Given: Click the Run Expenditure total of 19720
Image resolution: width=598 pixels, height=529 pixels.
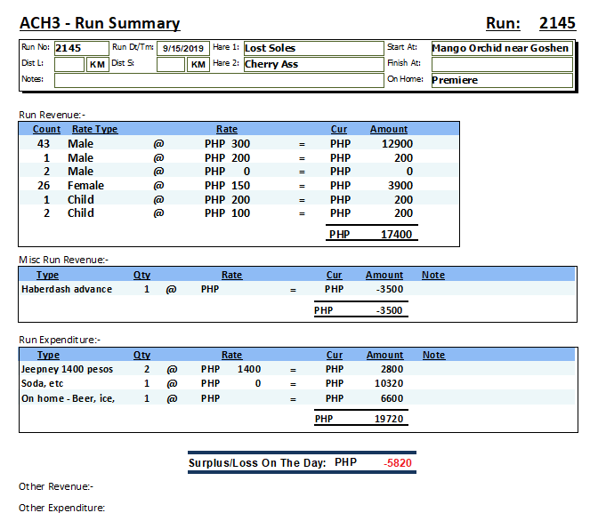Looking at the screenshot, I should pos(388,419).
